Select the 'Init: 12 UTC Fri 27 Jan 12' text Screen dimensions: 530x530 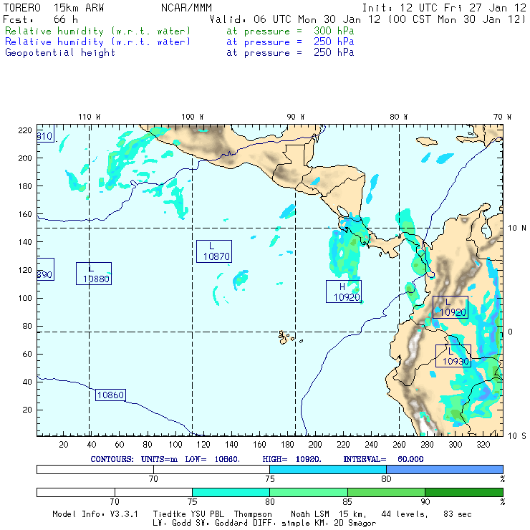(x=444, y=7)
